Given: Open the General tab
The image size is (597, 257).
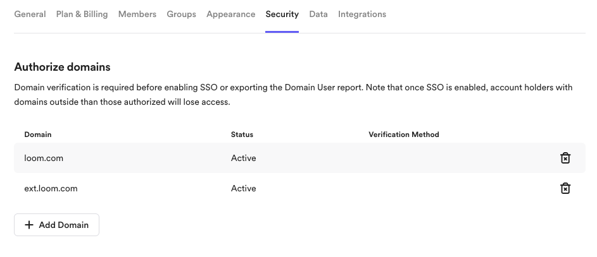Looking at the screenshot, I should (x=30, y=14).
